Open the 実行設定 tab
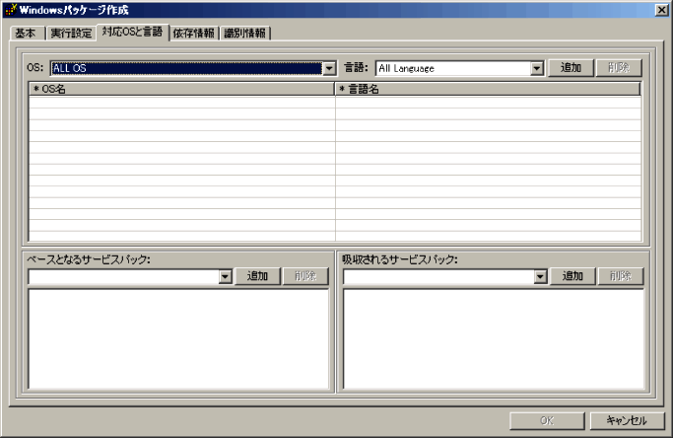 pos(71,34)
